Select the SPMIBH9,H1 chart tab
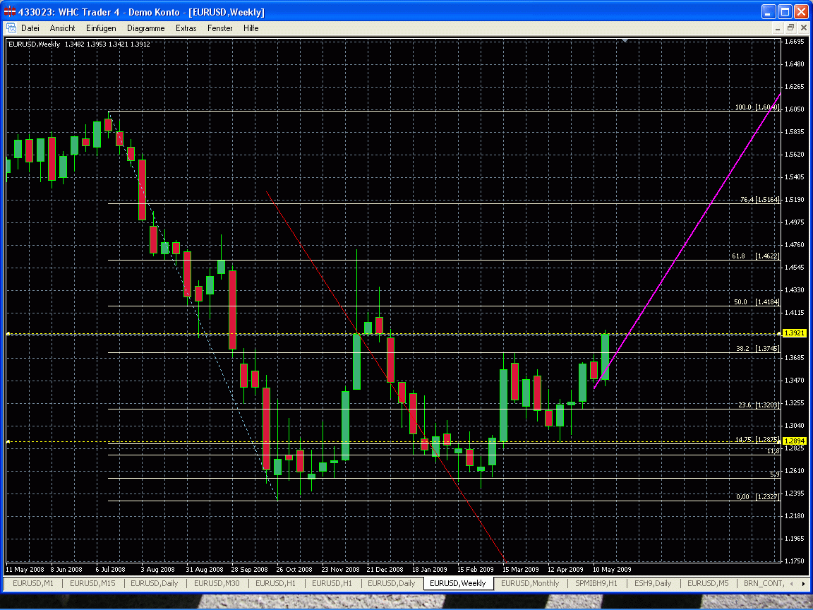The width and height of the screenshot is (813, 610). coord(596,583)
